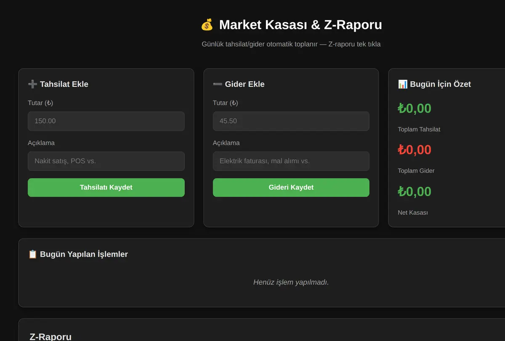The width and height of the screenshot is (505, 341).
Task: Click the 'Açıklama' label in Tahsilat Ekle
Action: [41, 143]
